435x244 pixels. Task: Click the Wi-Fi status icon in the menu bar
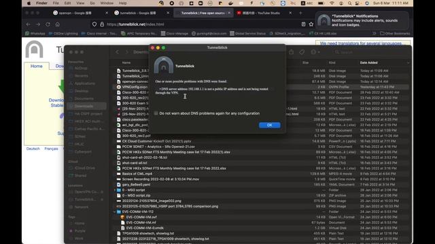pos(332,3)
